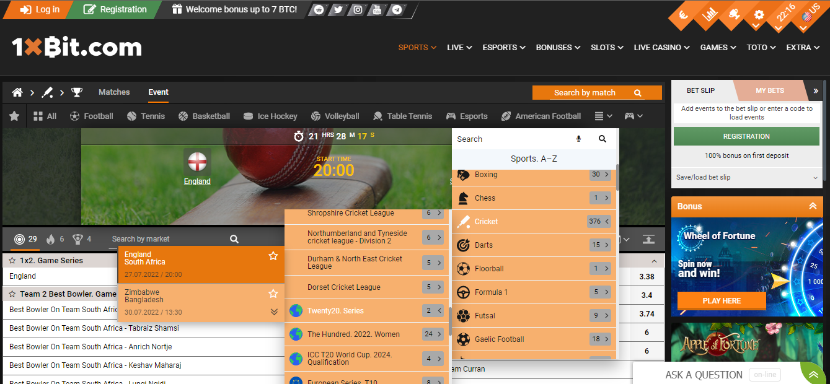Click the statistics bar chart icon
Viewport: 830px width, 384px height.
click(710, 14)
